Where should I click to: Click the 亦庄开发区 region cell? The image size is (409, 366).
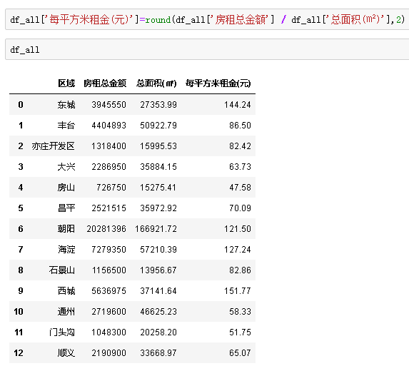(54, 146)
